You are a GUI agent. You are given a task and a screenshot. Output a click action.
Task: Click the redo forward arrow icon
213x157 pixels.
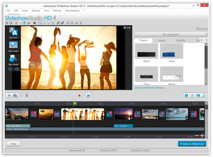(x=11, y=23)
